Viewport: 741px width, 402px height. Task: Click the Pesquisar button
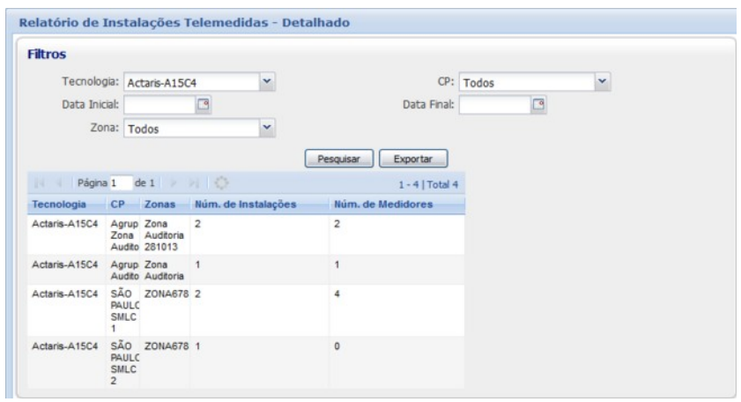[338, 160]
